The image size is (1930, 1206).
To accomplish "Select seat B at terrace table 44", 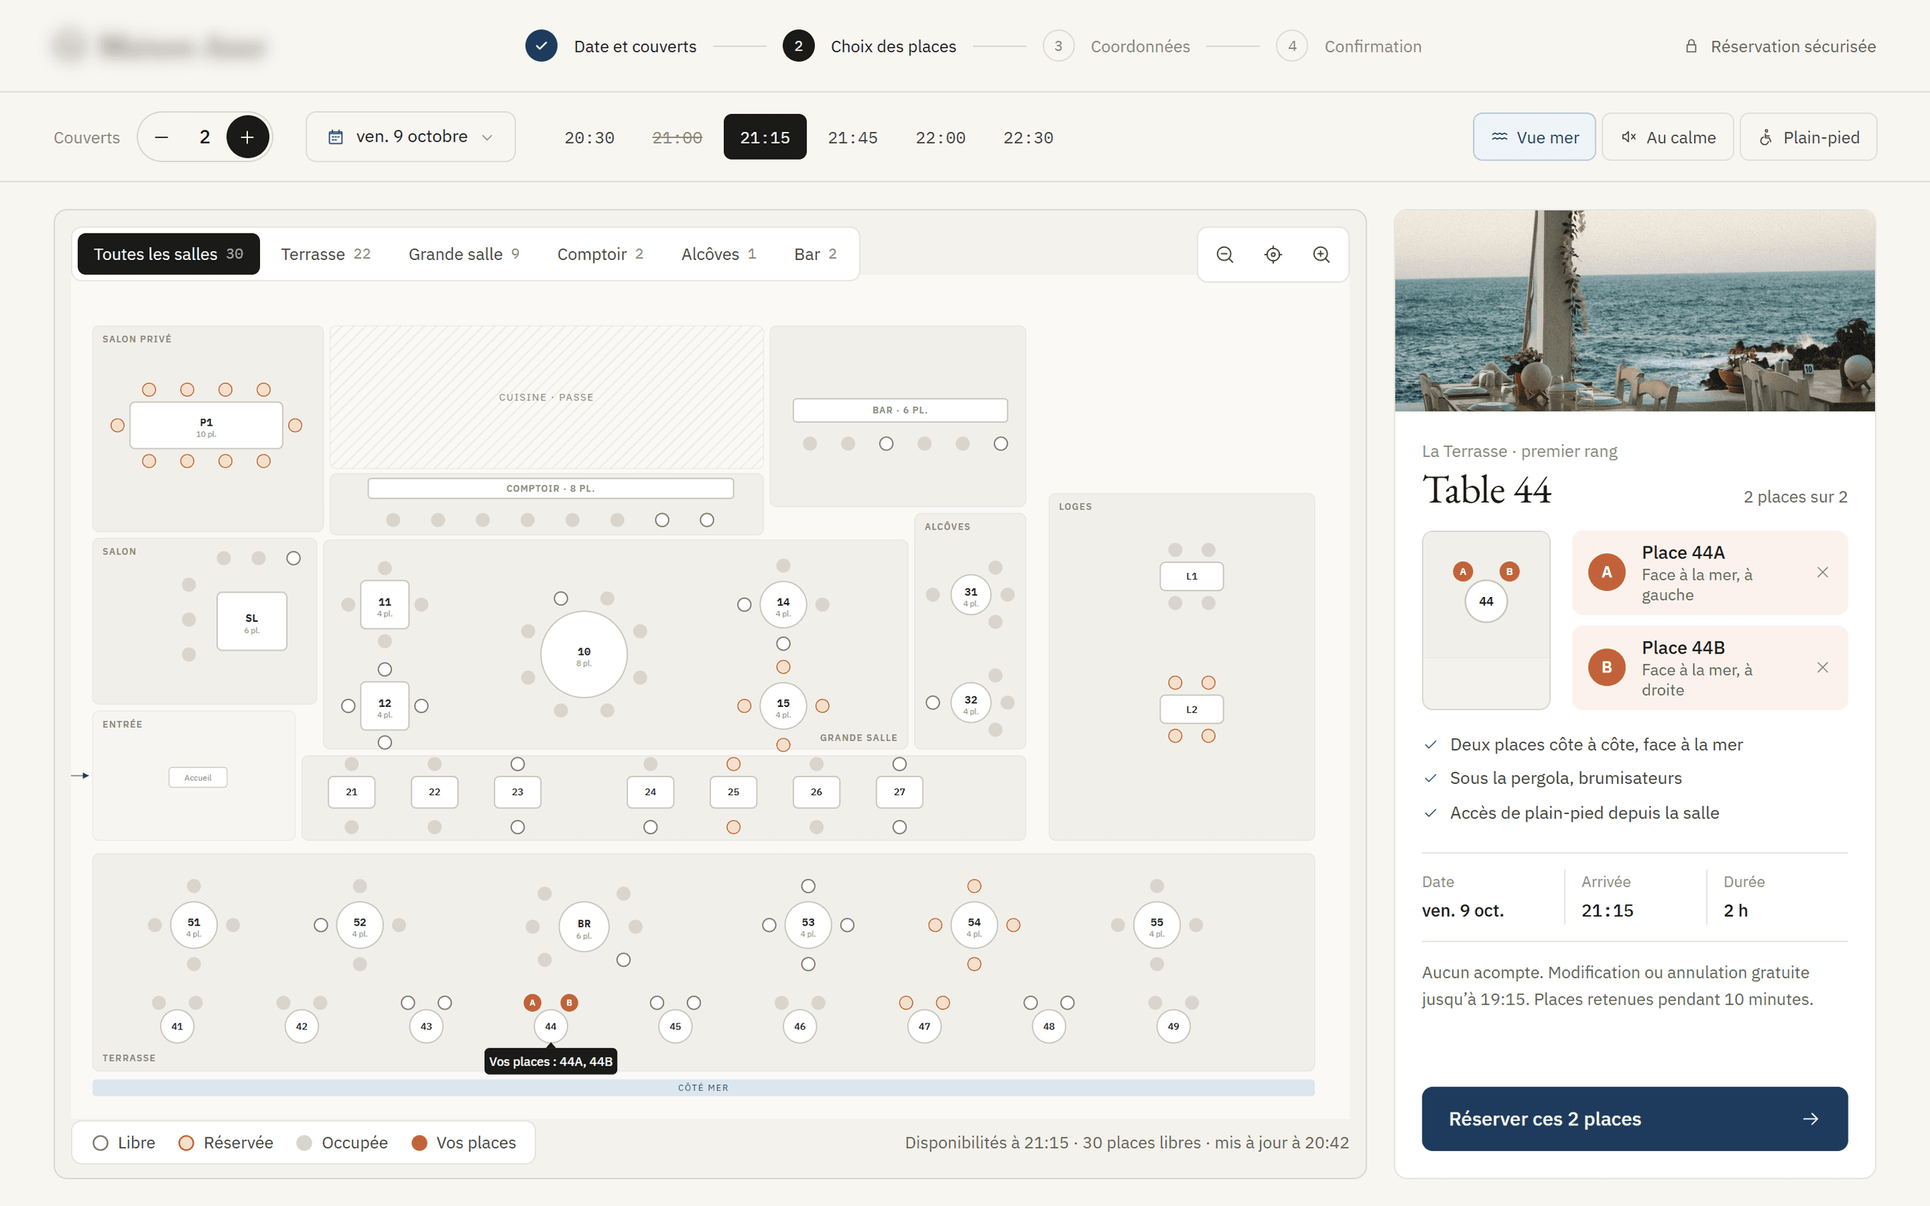I will (568, 1002).
